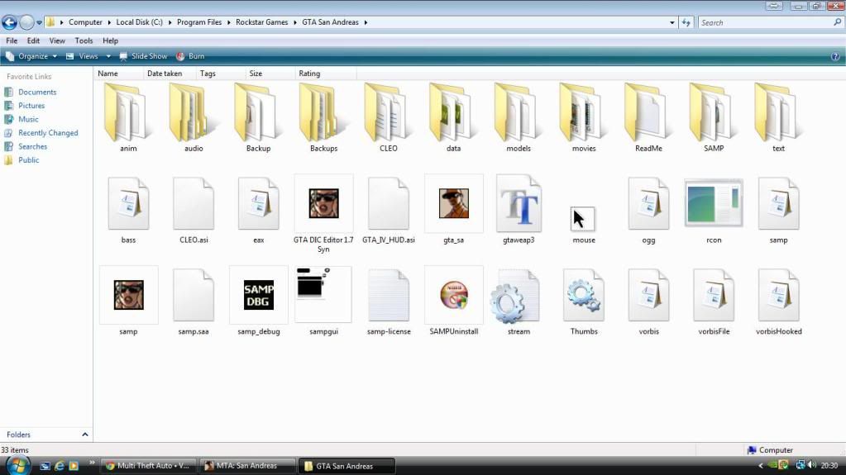Screen dimensions: 846x475
Task: Expand the Folders pane
Action: 84,435
